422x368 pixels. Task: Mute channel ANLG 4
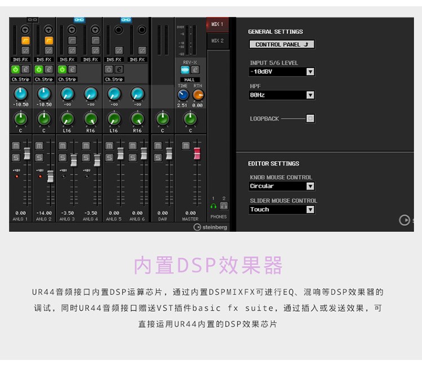coord(86,146)
